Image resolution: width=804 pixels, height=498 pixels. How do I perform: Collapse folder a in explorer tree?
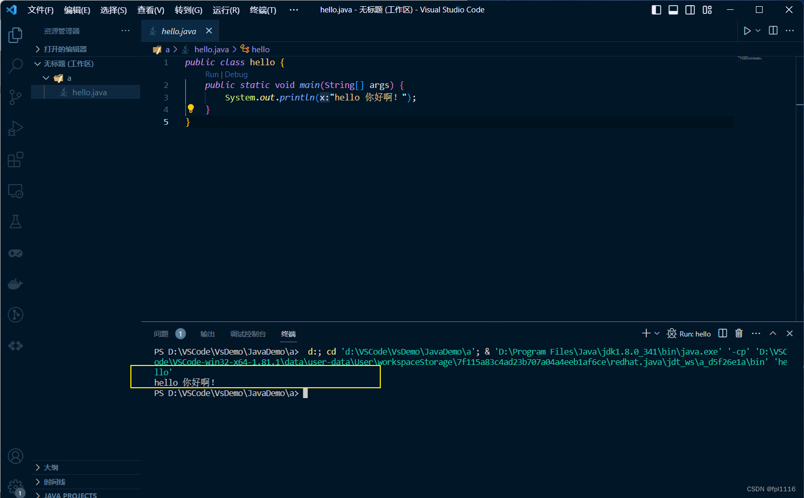pos(85,78)
